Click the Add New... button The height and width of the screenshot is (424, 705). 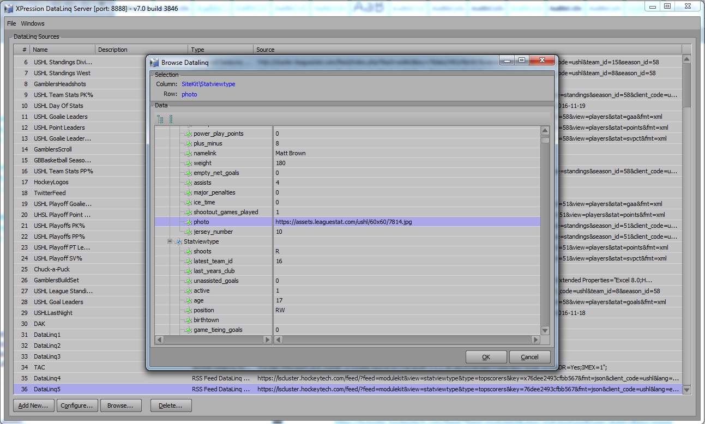(33, 405)
